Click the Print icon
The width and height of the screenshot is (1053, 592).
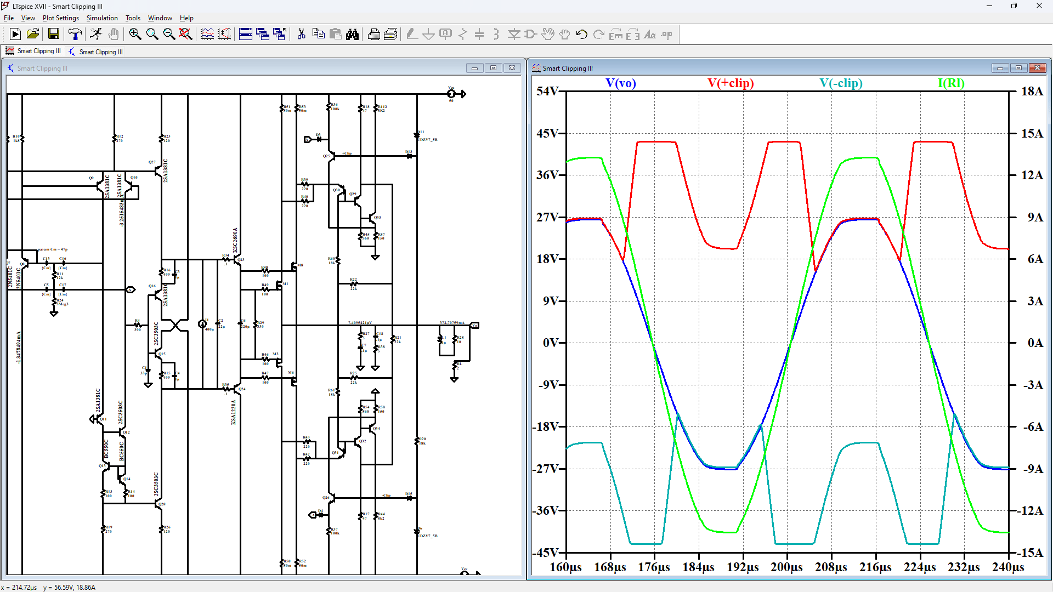pos(391,34)
